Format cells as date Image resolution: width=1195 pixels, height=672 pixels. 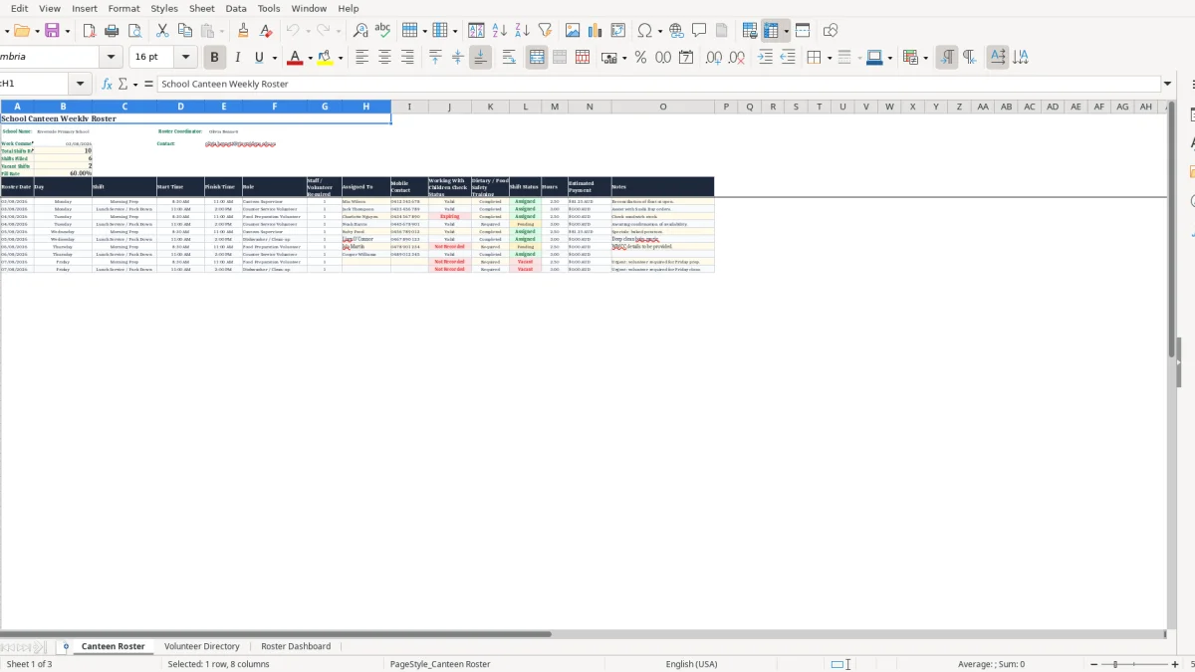point(686,58)
